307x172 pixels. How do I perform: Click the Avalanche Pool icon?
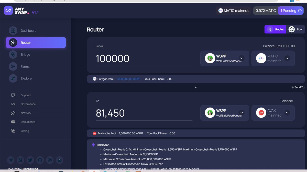94,133
